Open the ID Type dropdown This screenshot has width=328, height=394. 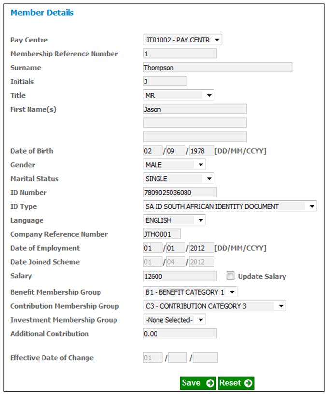point(230,206)
